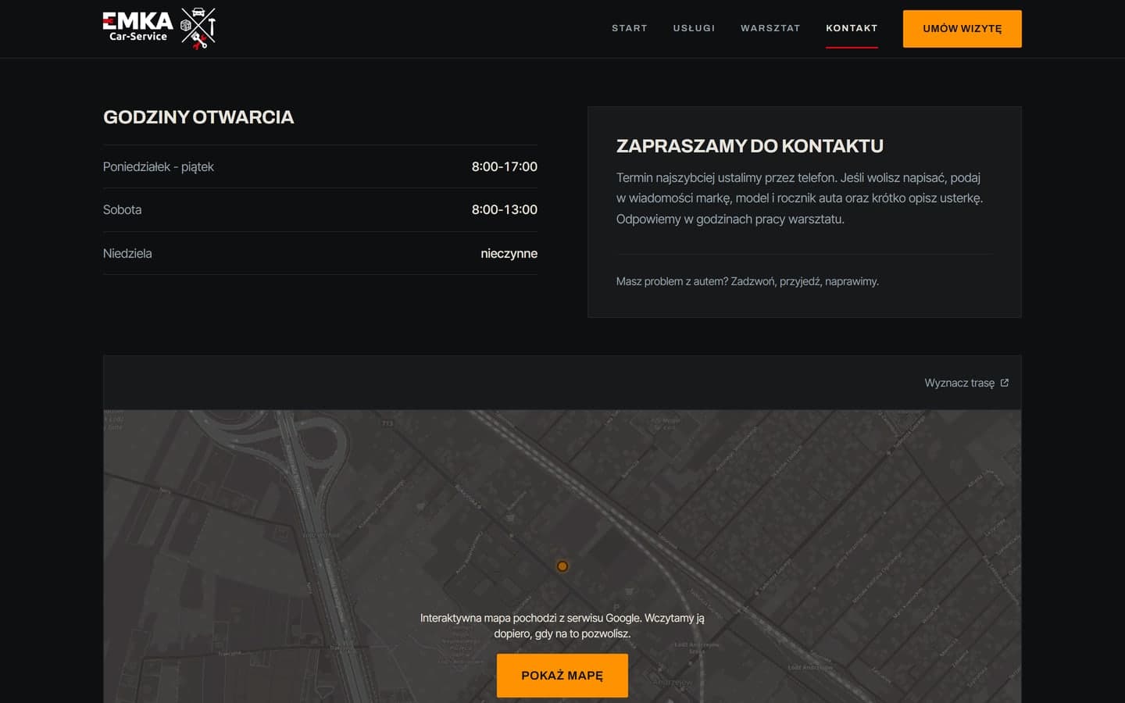This screenshot has width=1125, height=703.
Task: Click the ZAPRASZAMY DO KONTAKTU heading
Action: (750, 146)
